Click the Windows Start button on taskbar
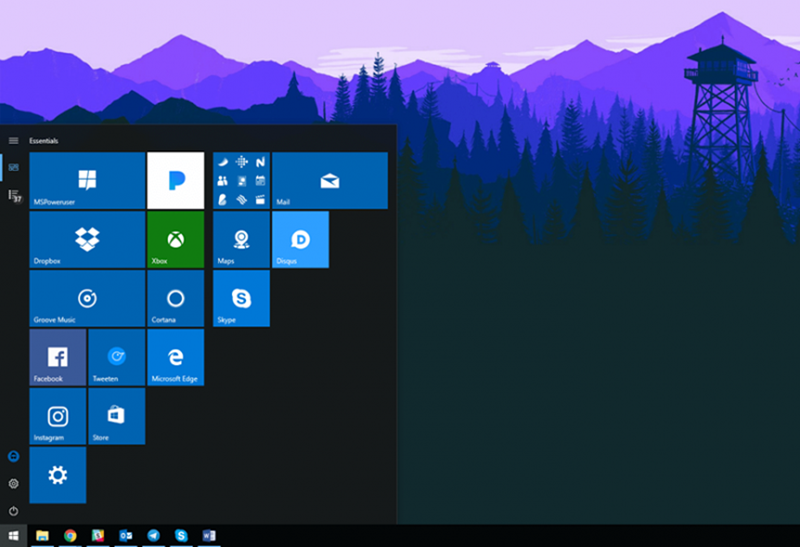 [x=14, y=535]
